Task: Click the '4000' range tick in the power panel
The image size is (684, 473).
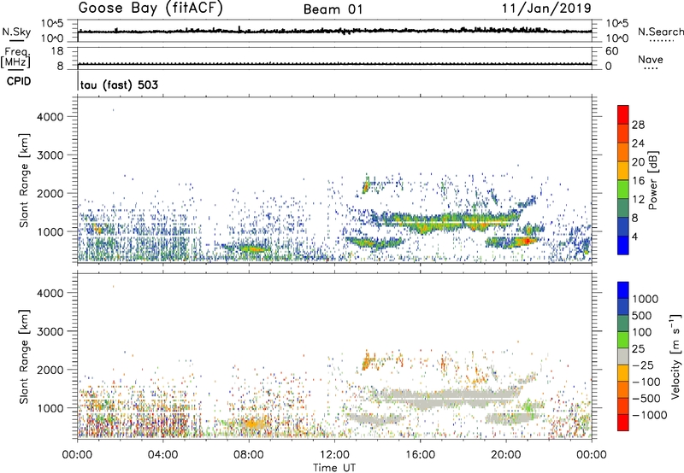Action: coord(50,117)
